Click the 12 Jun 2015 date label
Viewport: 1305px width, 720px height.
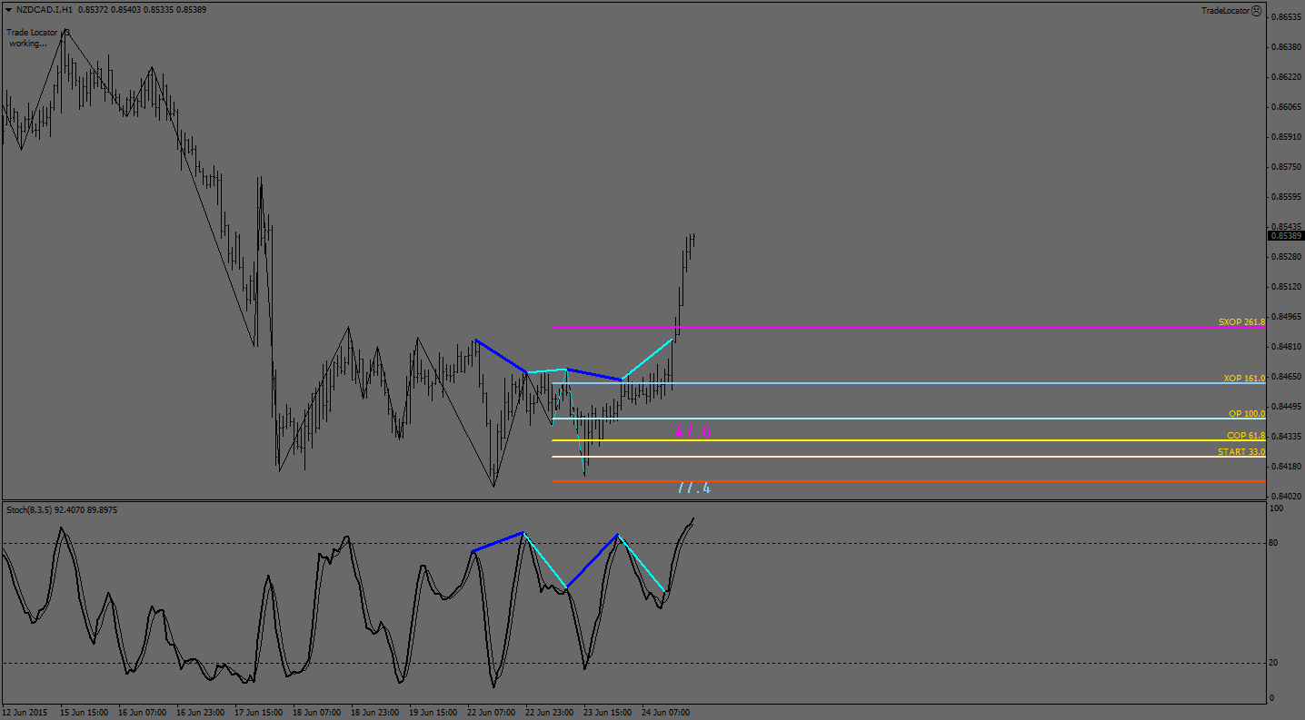(26, 713)
